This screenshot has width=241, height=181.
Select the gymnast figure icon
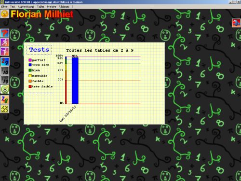point(5,52)
